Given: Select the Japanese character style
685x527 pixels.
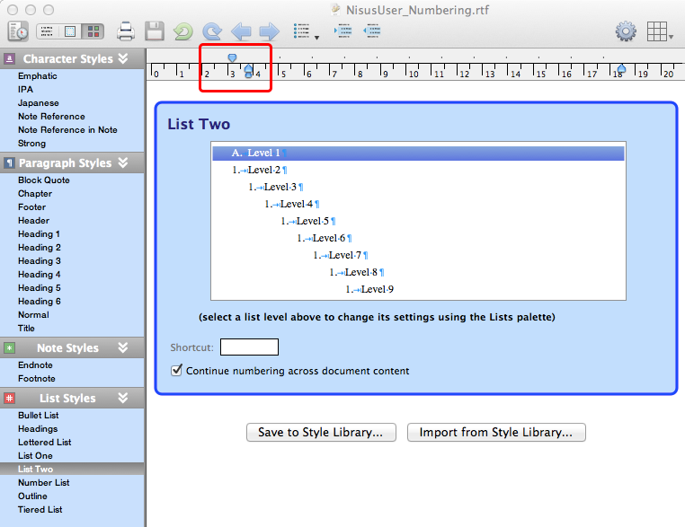Looking at the screenshot, I should tap(39, 103).
